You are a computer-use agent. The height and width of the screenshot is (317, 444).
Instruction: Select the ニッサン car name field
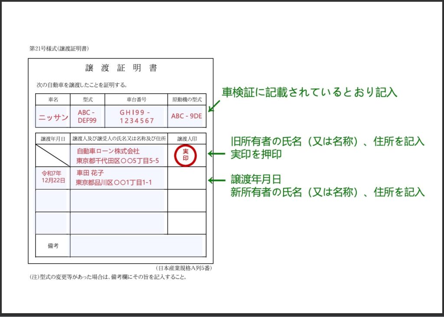(x=53, y=117)
